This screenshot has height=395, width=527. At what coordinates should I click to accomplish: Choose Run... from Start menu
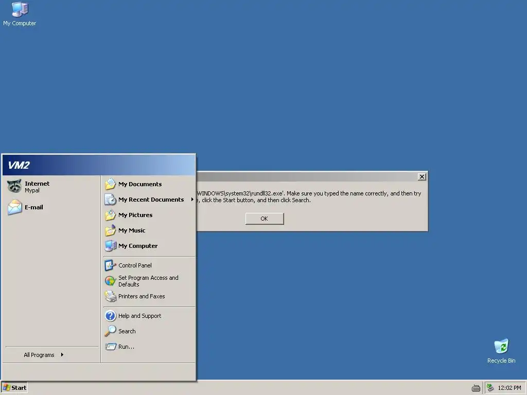click(x=149, y=347)
